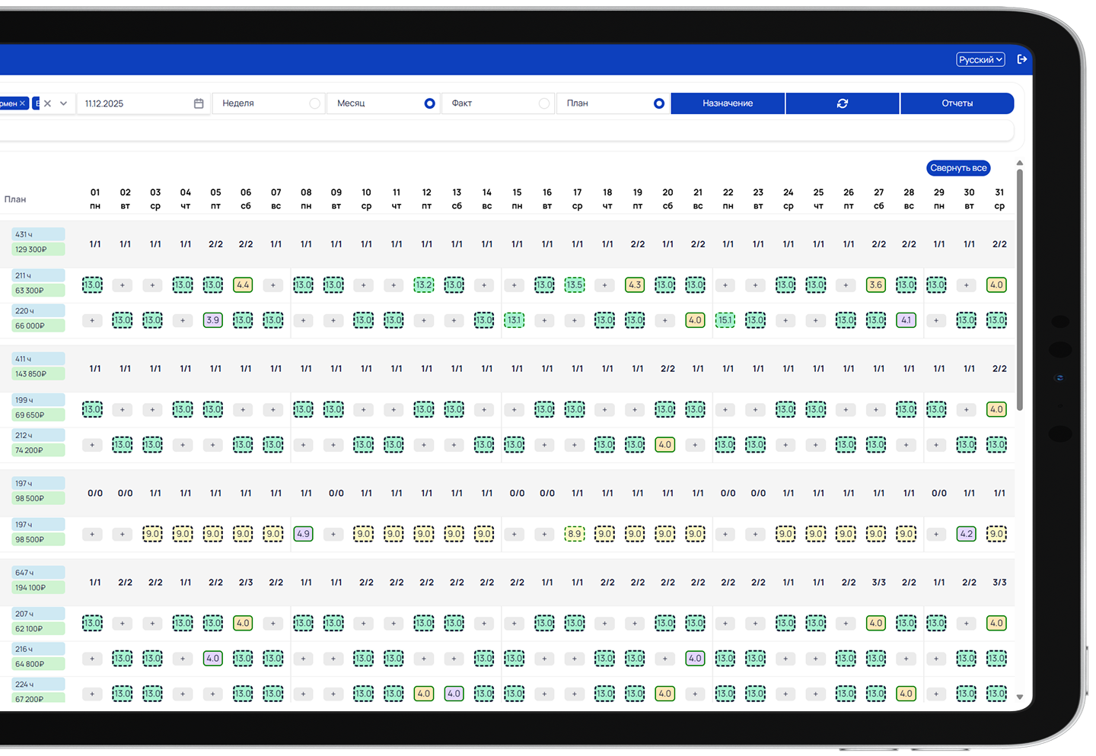The height and width of the screenshot is (756, 1096).
Task: Click the purple 3.9 shift badge on day 05
Action: [x=213, y=320]
